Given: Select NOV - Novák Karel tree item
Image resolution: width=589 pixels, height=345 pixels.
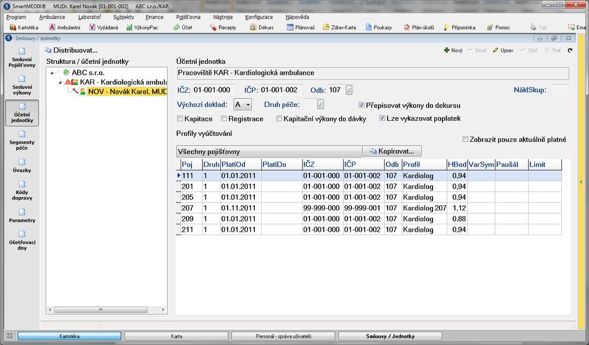Looking at the screenshot, I should (127, 91).
